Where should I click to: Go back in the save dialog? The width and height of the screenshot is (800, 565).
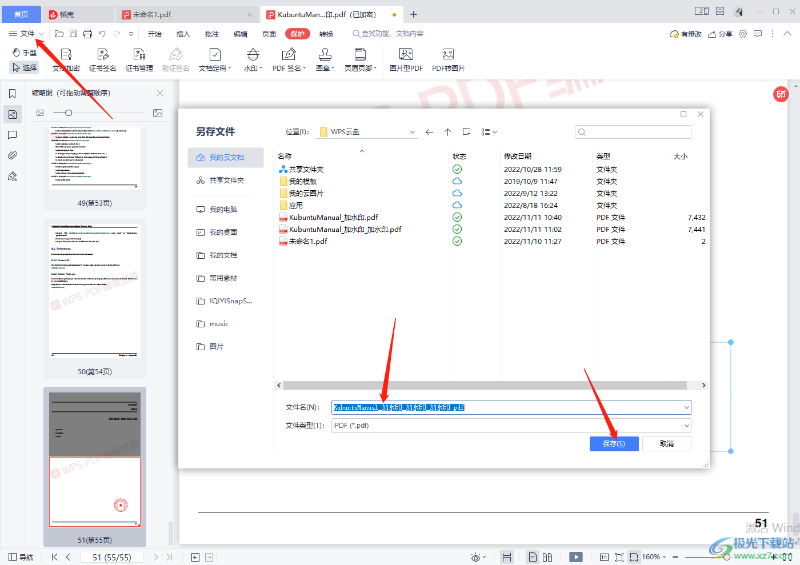429,132
